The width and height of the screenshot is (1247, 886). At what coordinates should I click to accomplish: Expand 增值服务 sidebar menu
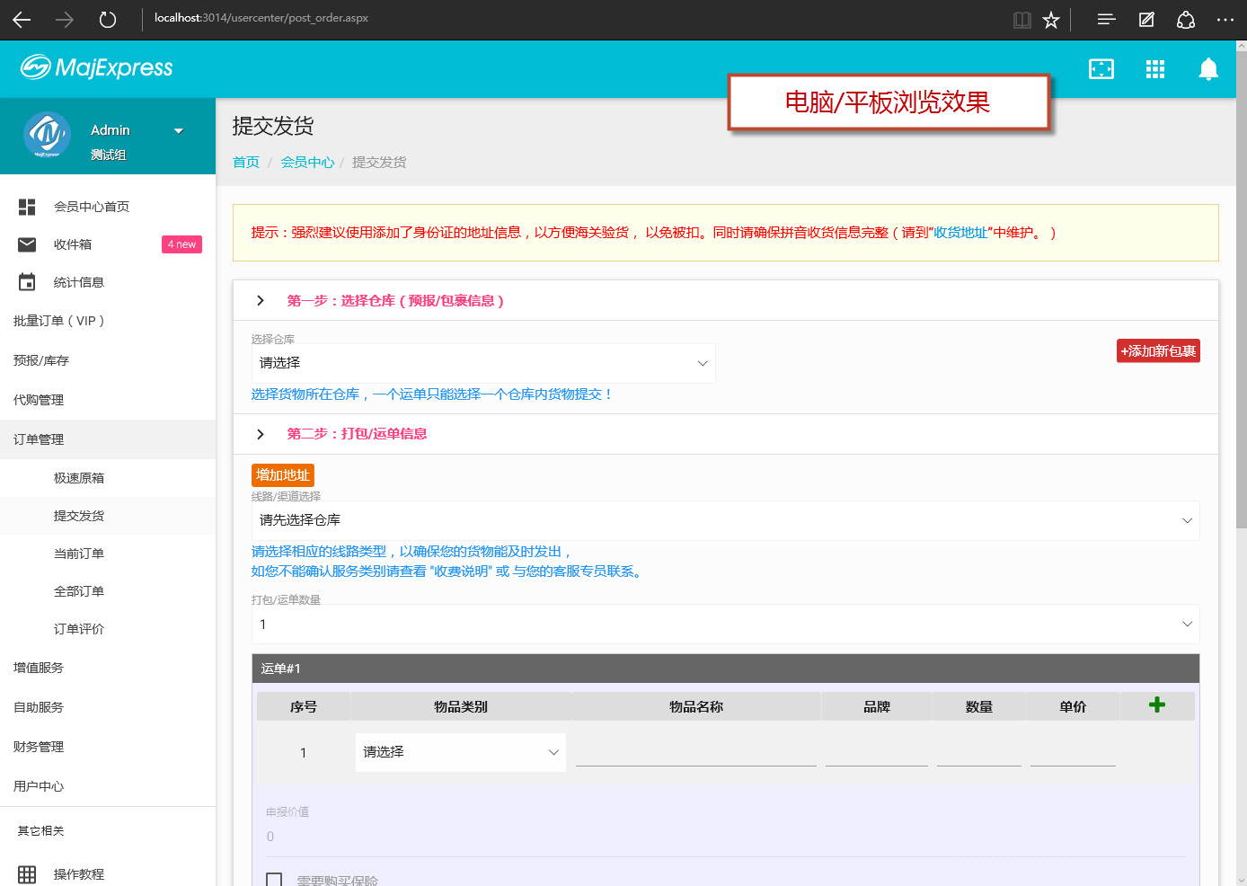[108, 668]
